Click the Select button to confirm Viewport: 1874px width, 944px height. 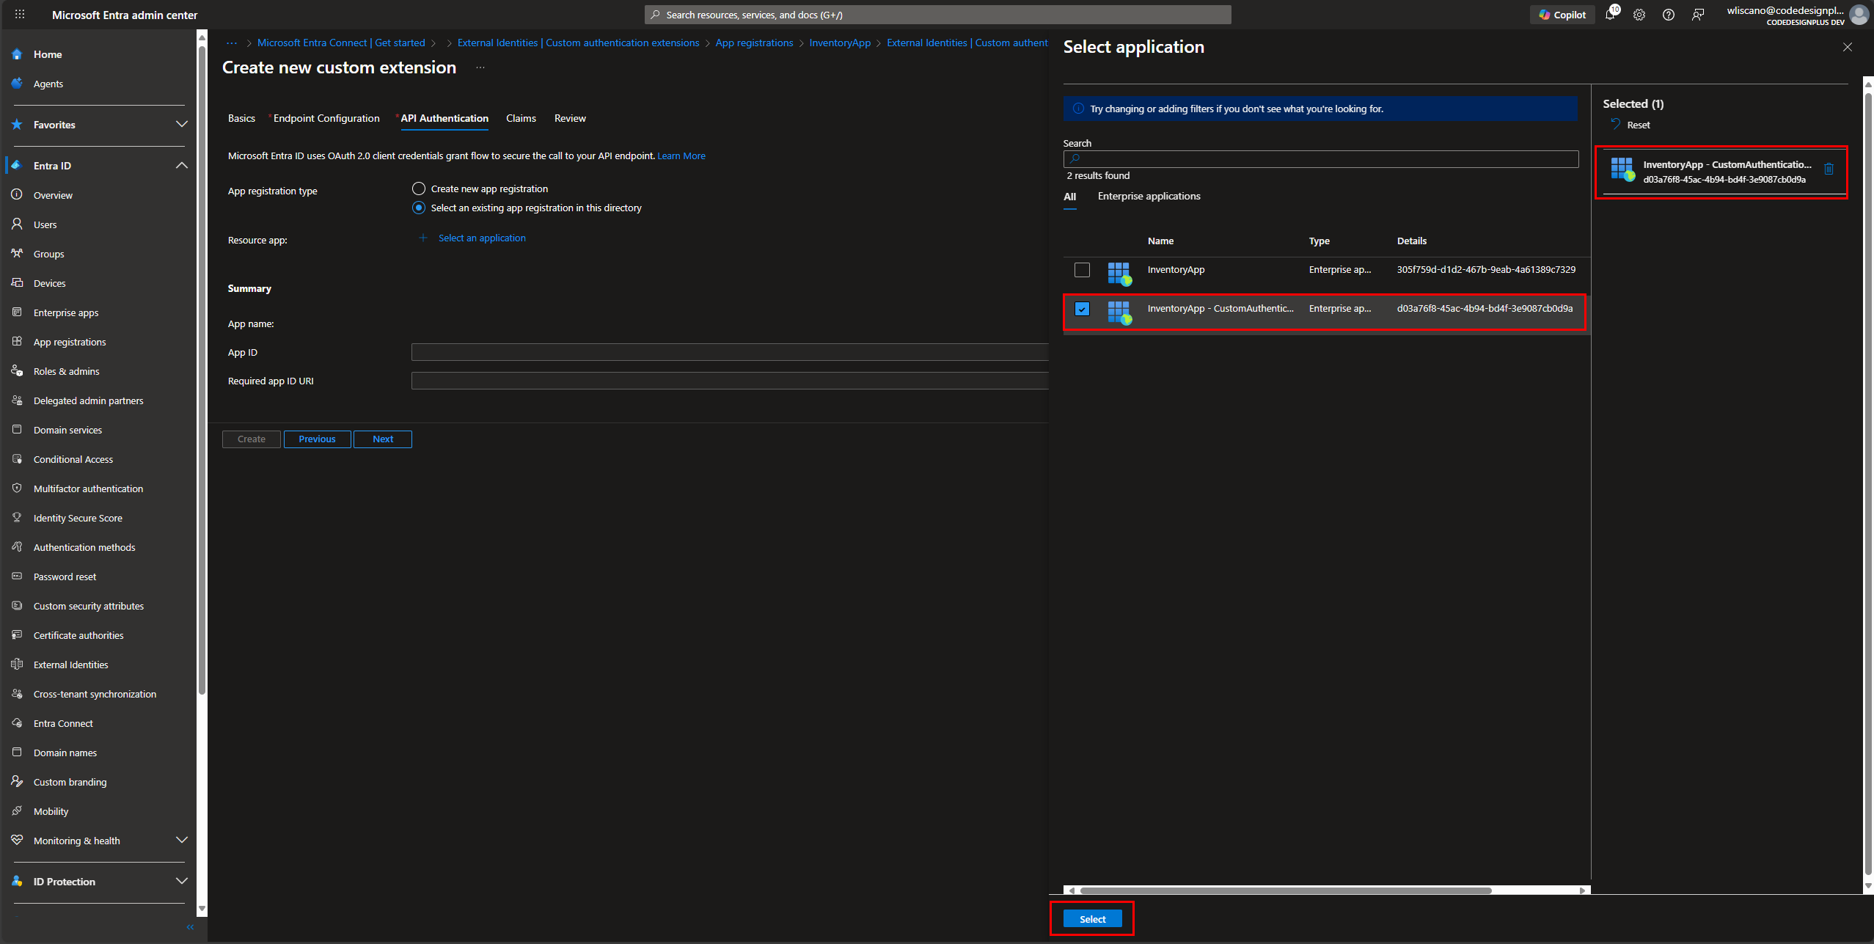(1092, 919)
